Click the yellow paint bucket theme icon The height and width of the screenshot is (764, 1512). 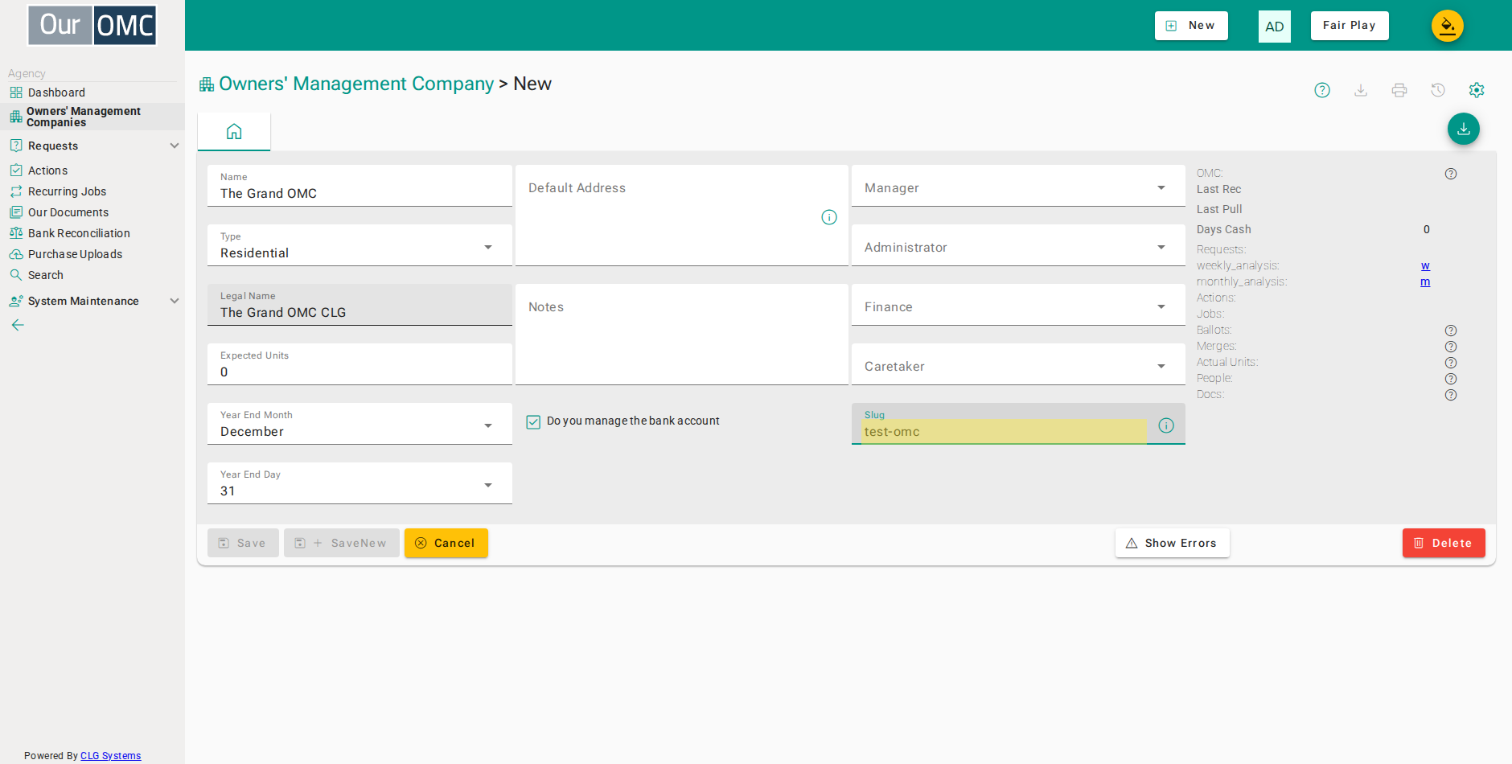click(x=1448, y=26)
